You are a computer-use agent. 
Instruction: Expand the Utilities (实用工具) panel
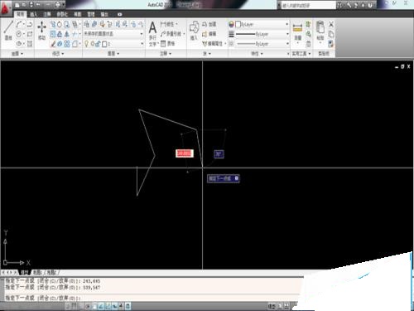[x=301, y=53]
